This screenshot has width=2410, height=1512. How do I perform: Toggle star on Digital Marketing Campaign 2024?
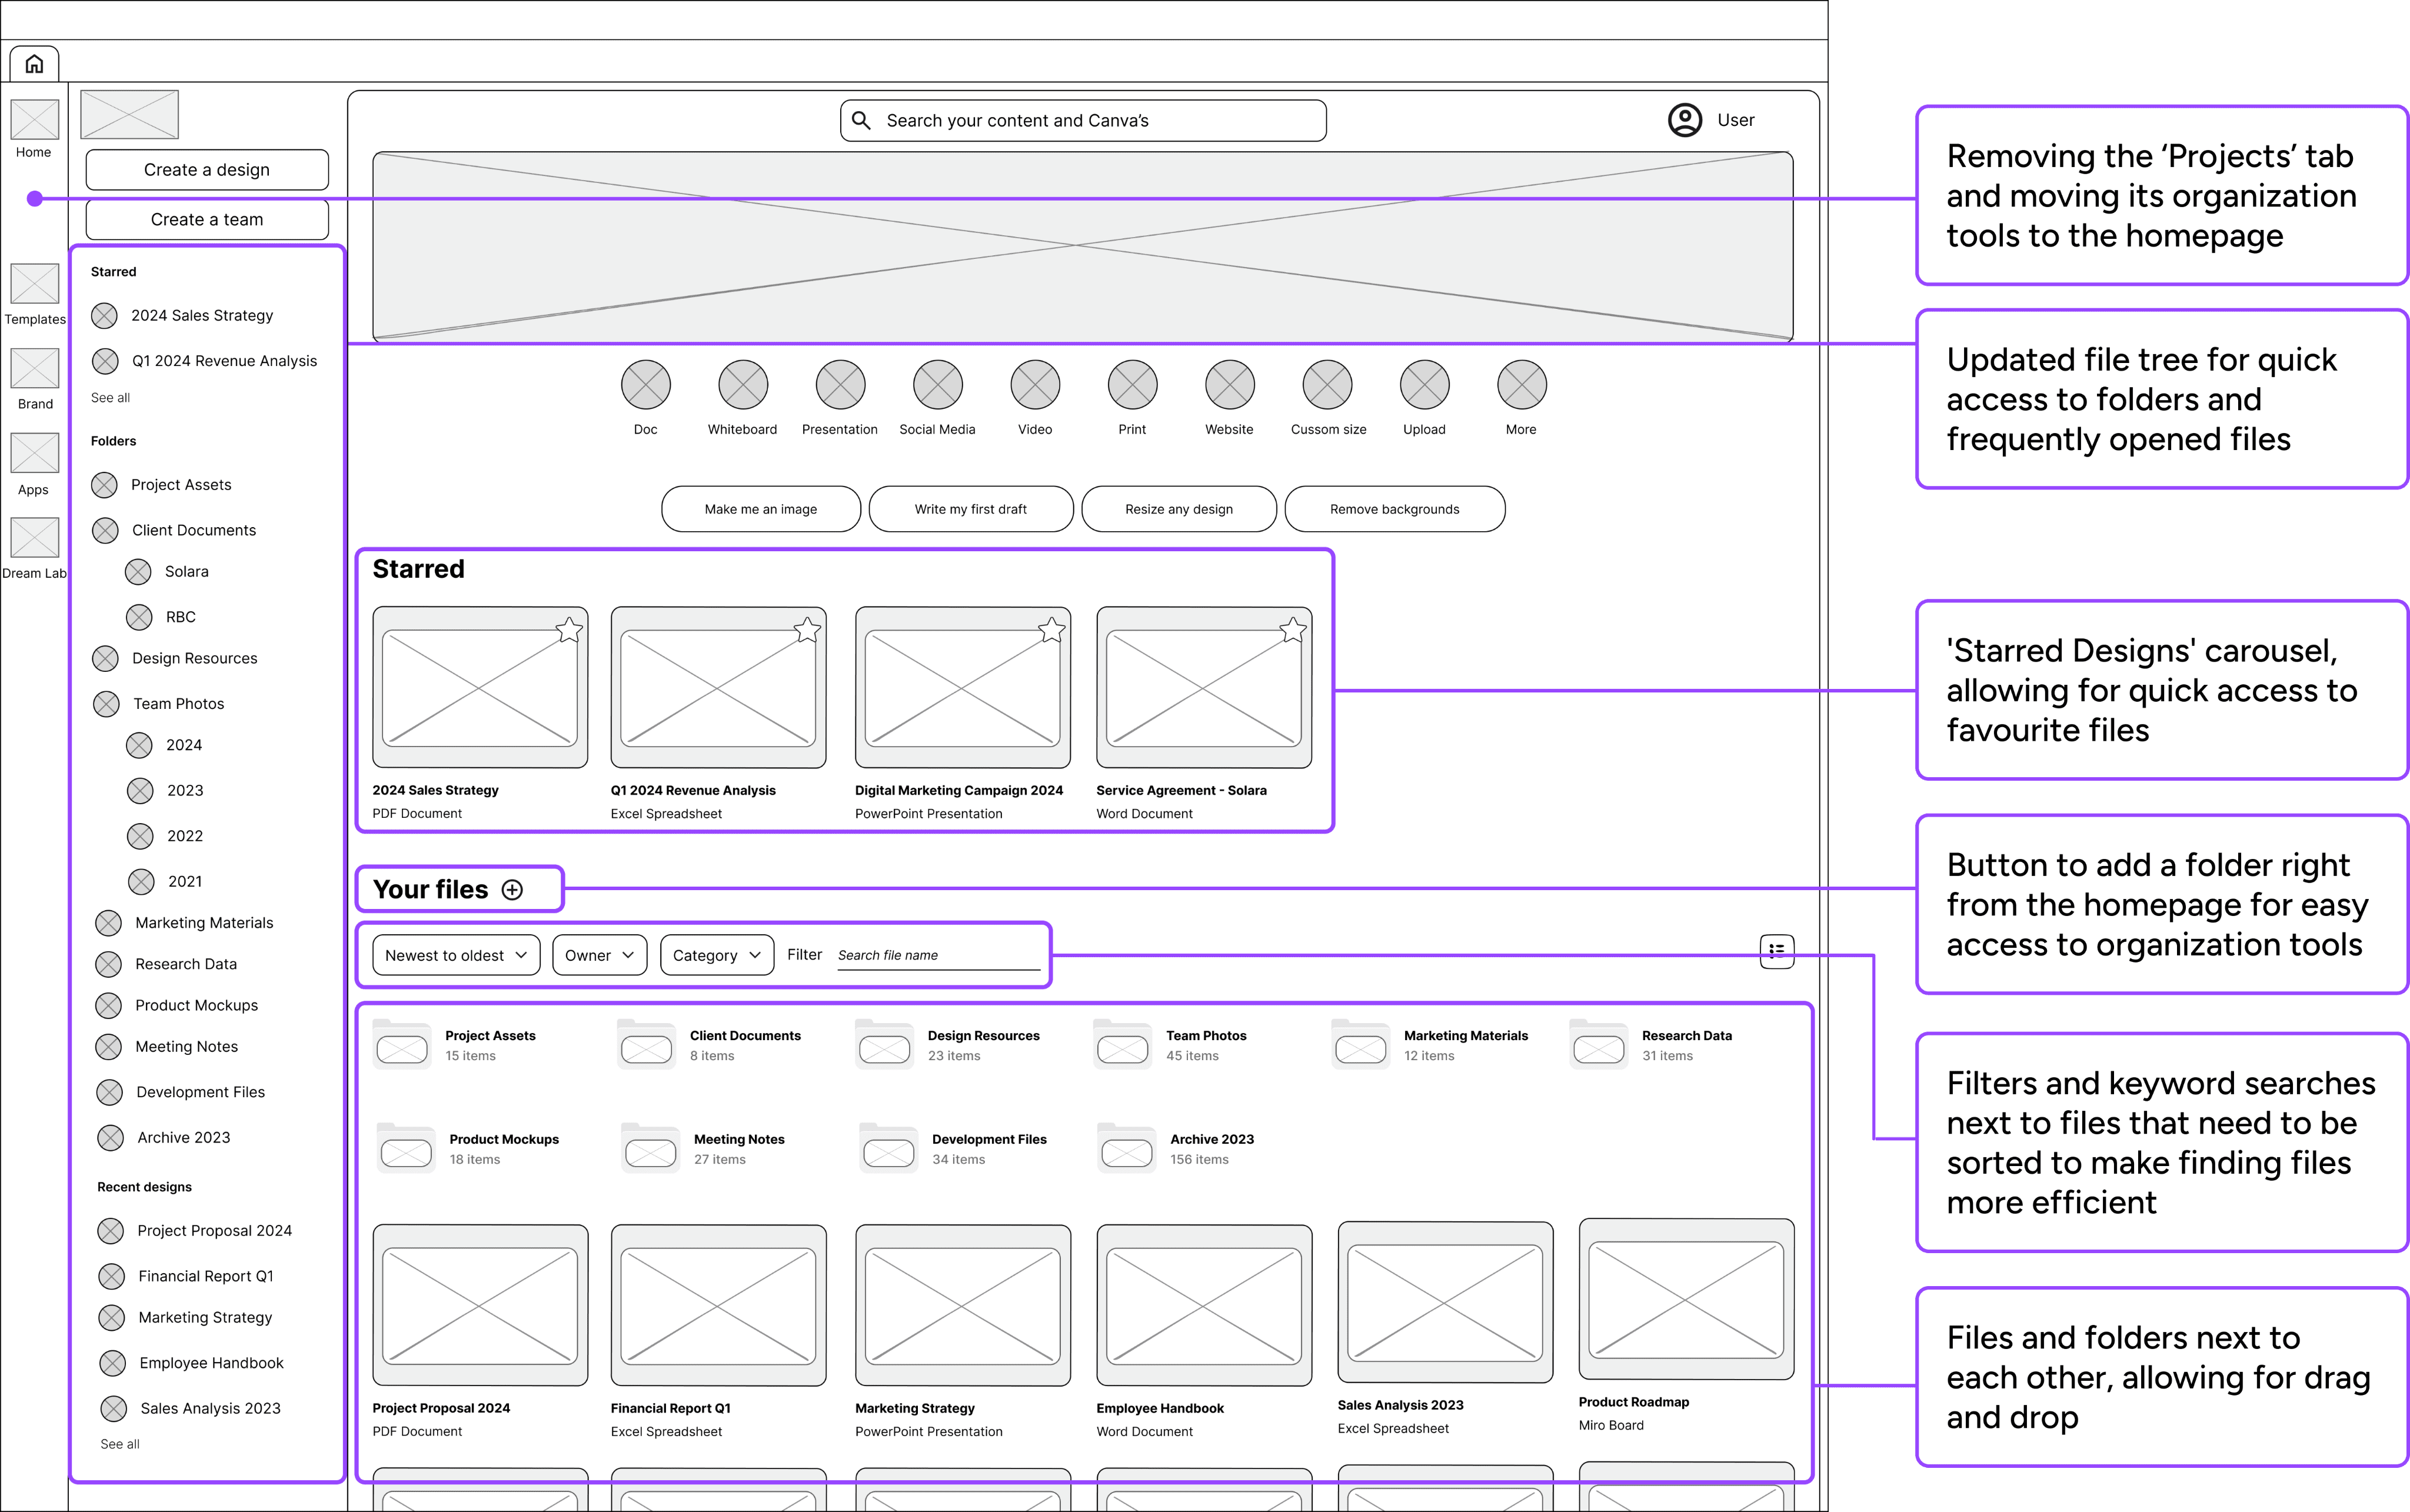[1051, 630]
